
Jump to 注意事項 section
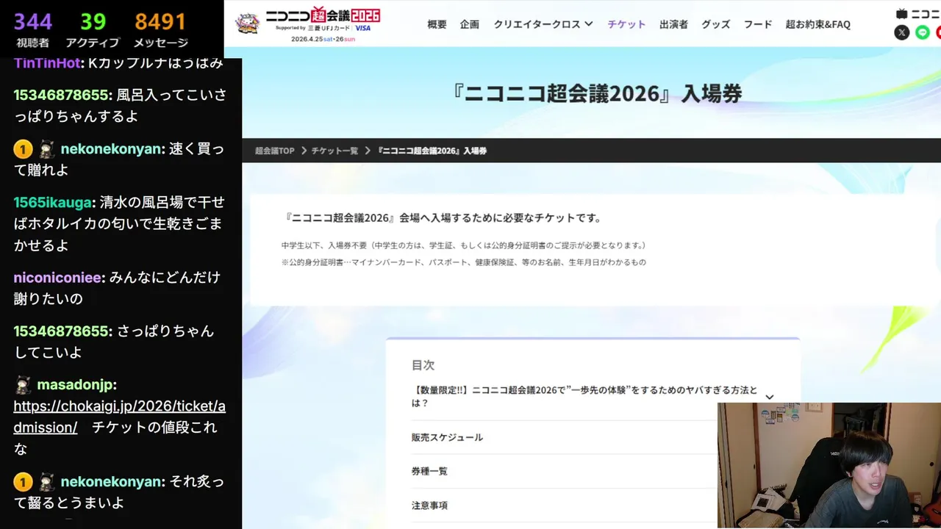click(x=429, y=505)
